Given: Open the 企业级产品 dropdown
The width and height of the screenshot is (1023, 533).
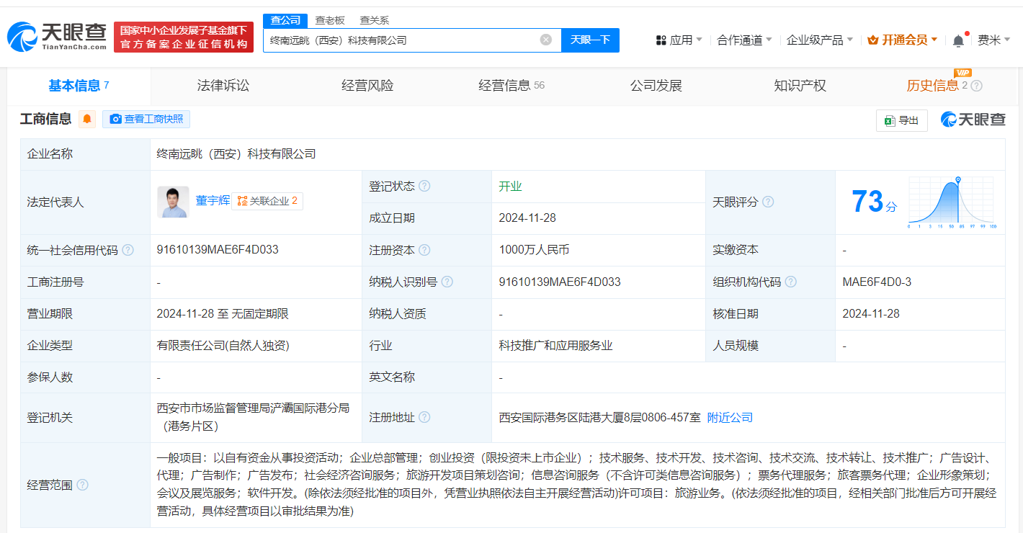Looking at the screenshot, I should pos(819,40).
